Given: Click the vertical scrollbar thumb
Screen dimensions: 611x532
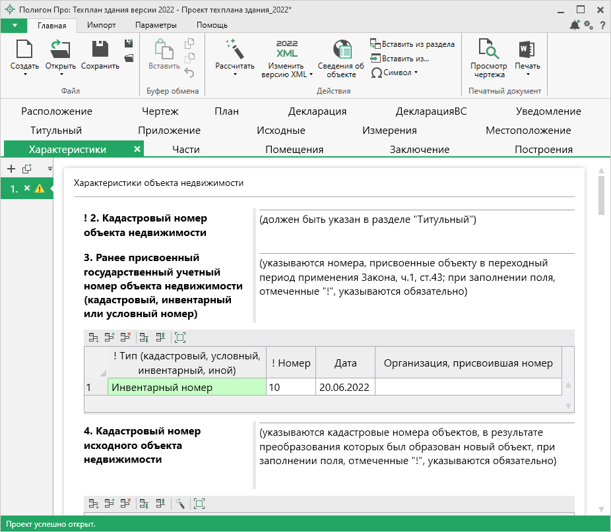Looking at the screenshot, I should coord(600,196).
